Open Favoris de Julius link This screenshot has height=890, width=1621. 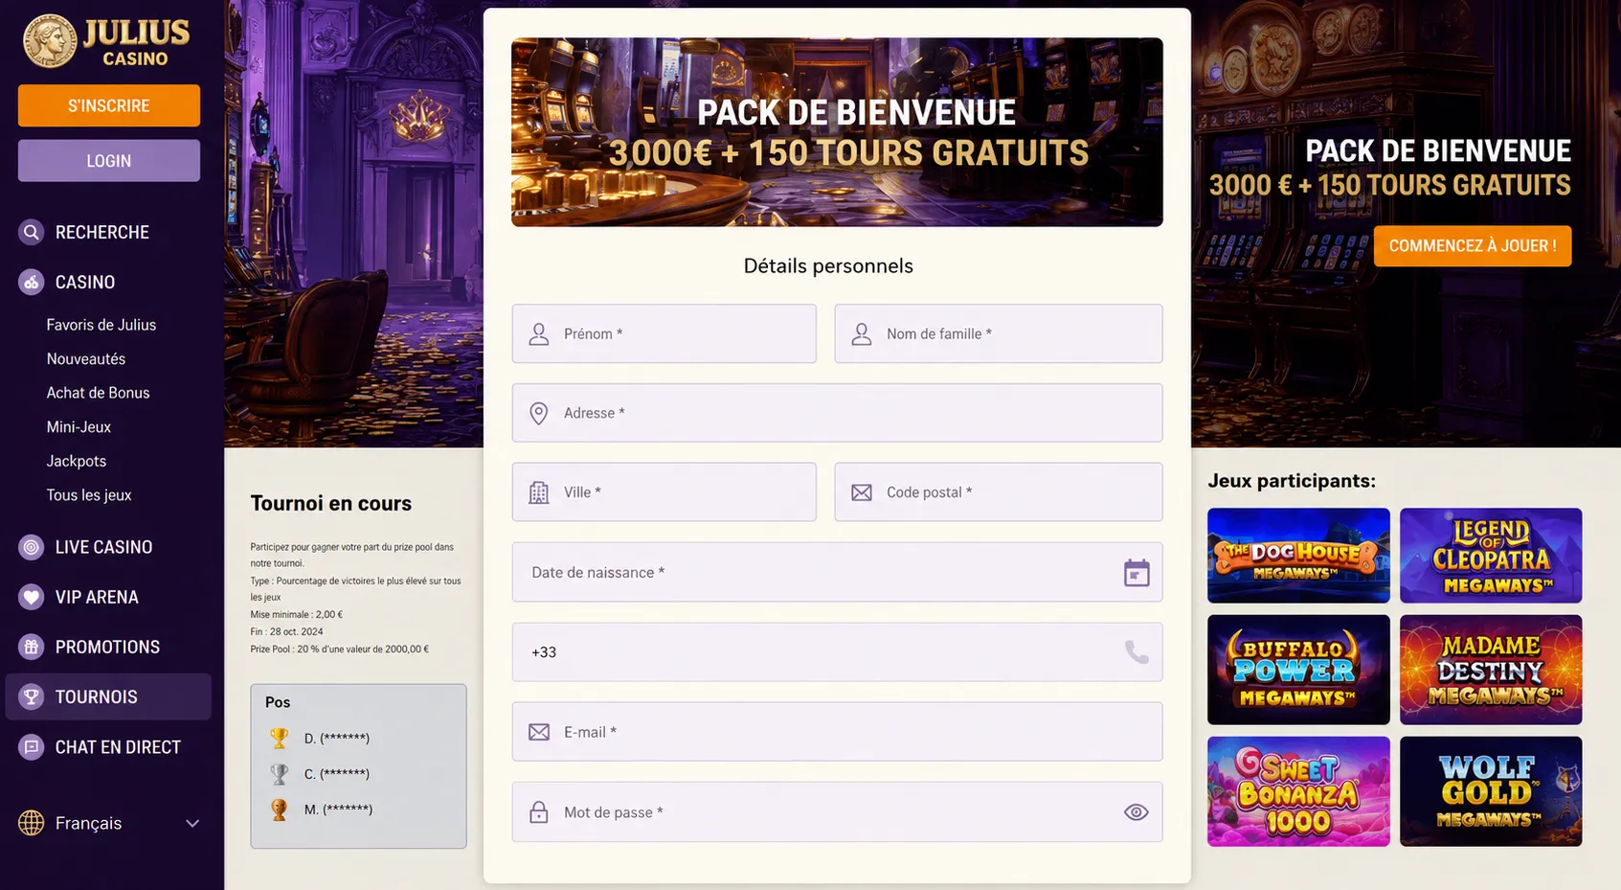tap(101, 325)
